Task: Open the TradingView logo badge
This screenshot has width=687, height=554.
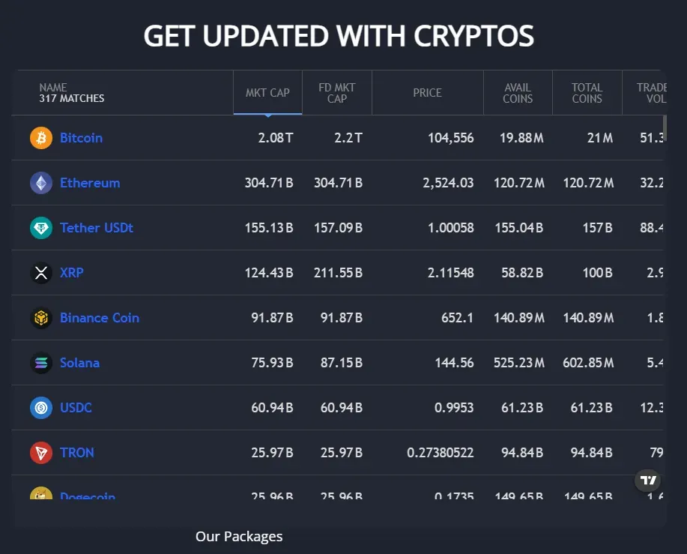Action: pyautogui.click(x=649, y=481)
